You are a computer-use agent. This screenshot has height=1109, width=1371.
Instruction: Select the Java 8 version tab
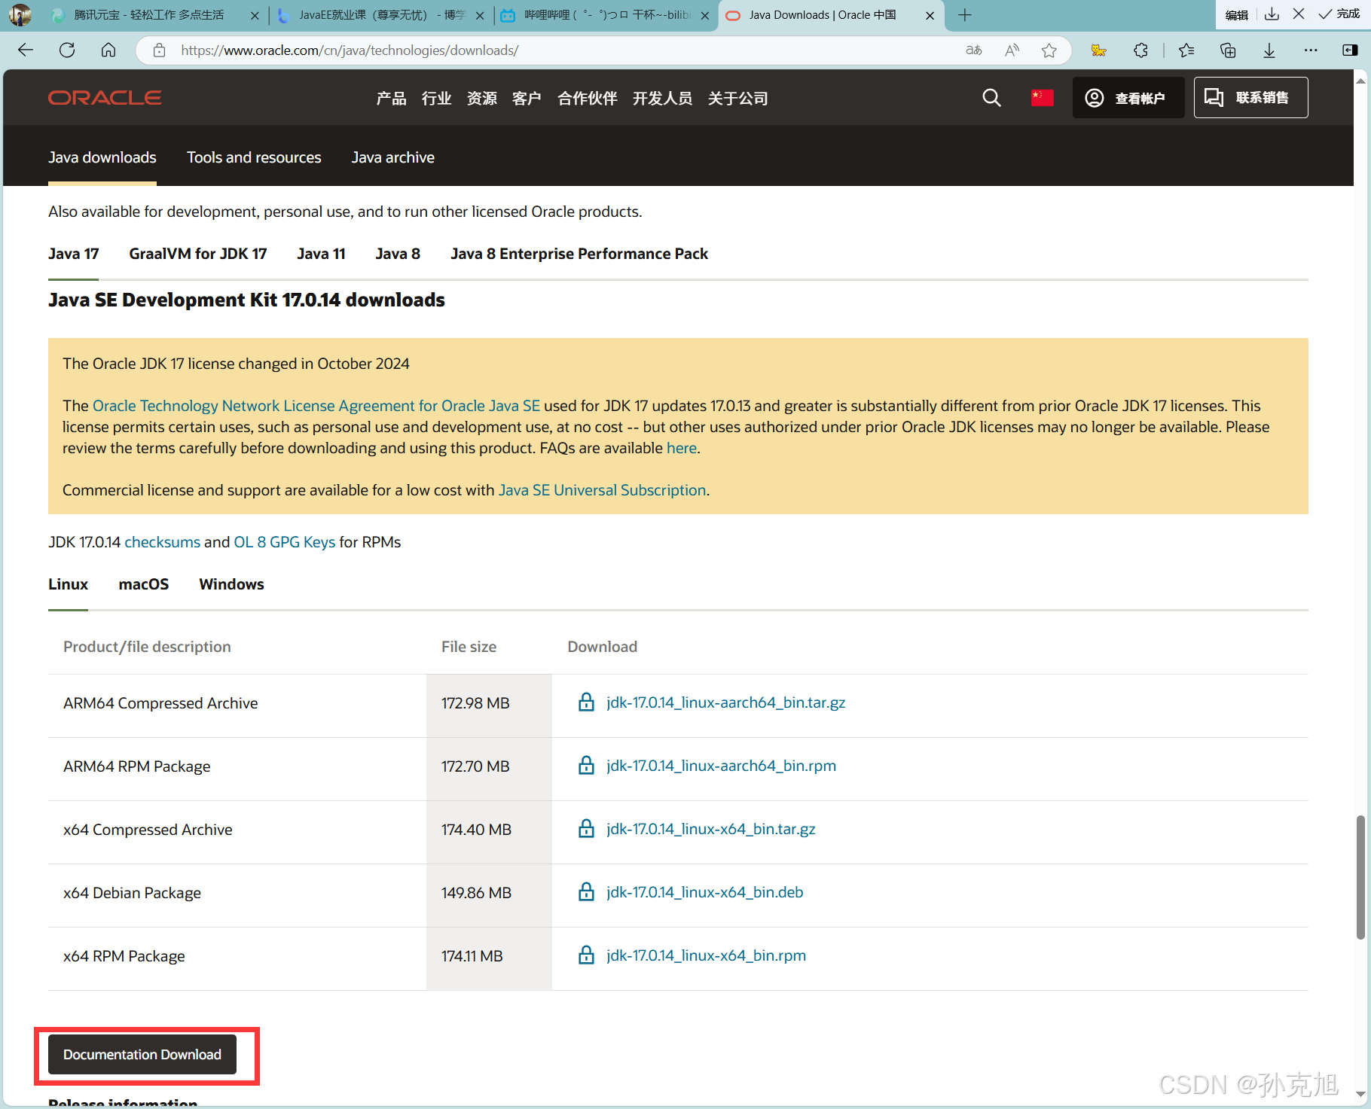(x=398, y=254)
